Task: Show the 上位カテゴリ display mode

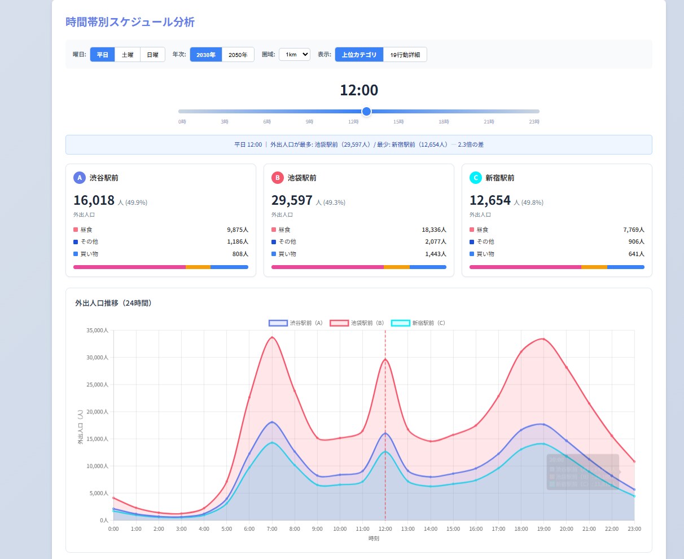Action: point(359,55)
